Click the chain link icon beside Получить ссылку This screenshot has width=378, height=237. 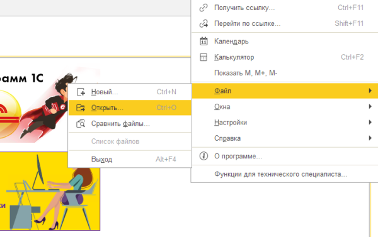(203, 8)
